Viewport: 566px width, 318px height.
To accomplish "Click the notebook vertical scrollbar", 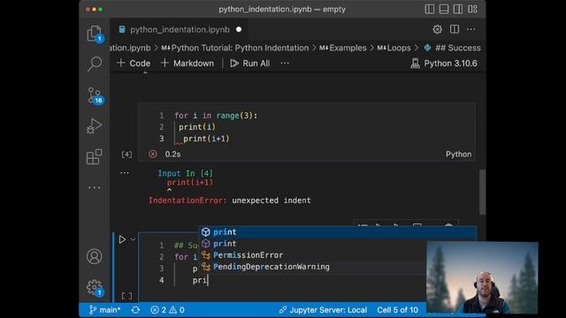I will 482,192.
